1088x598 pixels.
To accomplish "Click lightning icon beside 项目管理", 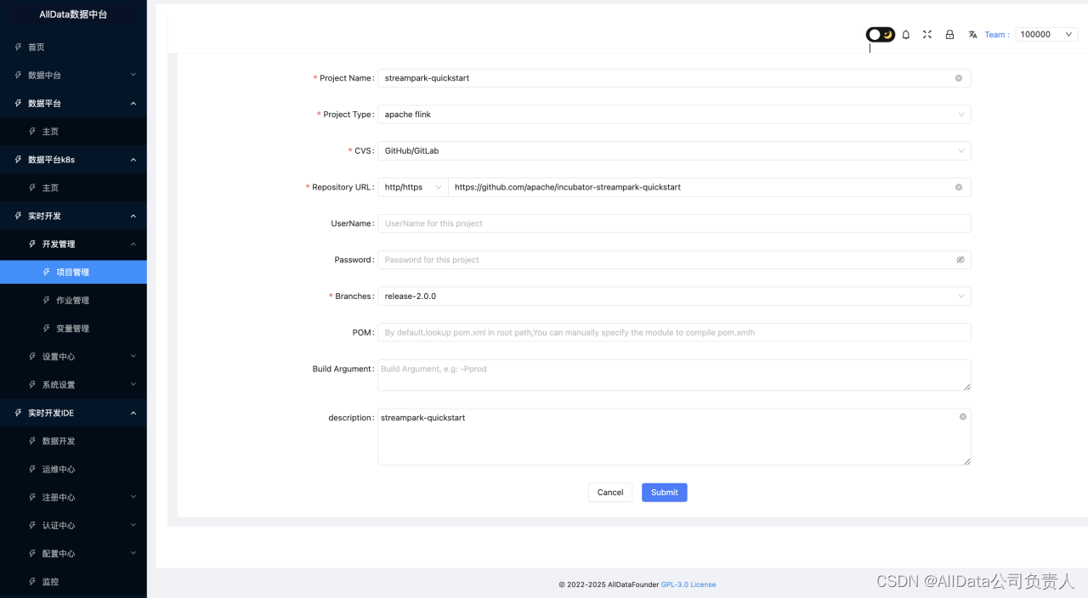I will click(47, 273).
